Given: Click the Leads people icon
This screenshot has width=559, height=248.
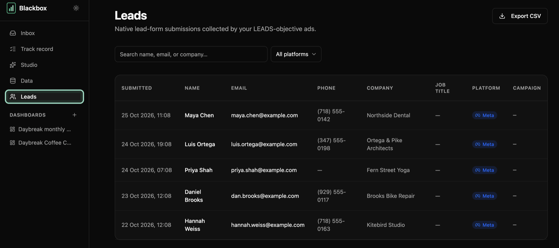Looking at the screenshot, I should click(x=13, y=97).
